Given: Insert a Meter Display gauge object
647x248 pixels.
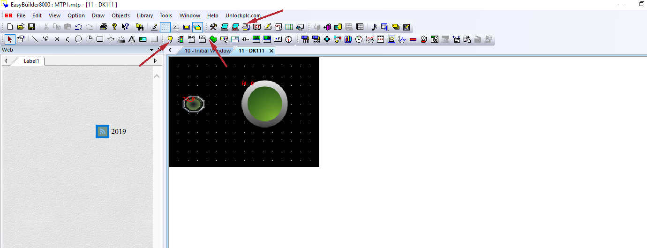Looking at the screenshot, I should point(359,39).
